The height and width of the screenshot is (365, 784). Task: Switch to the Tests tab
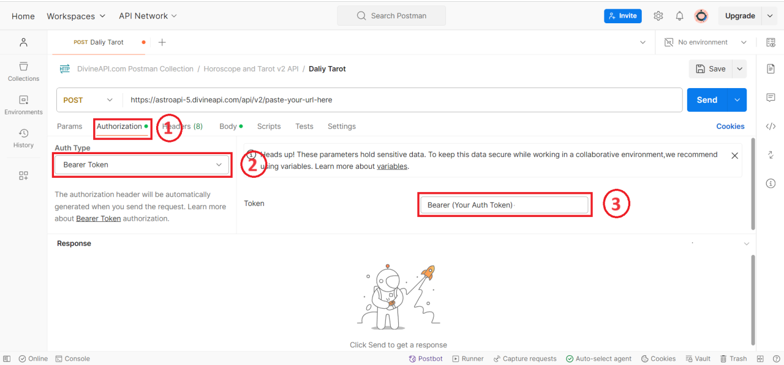(304, 127)
